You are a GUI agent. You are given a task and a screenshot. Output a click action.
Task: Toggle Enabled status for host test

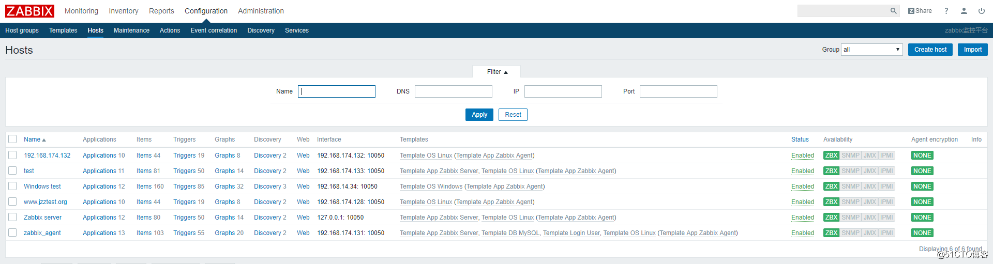(803, 171)
